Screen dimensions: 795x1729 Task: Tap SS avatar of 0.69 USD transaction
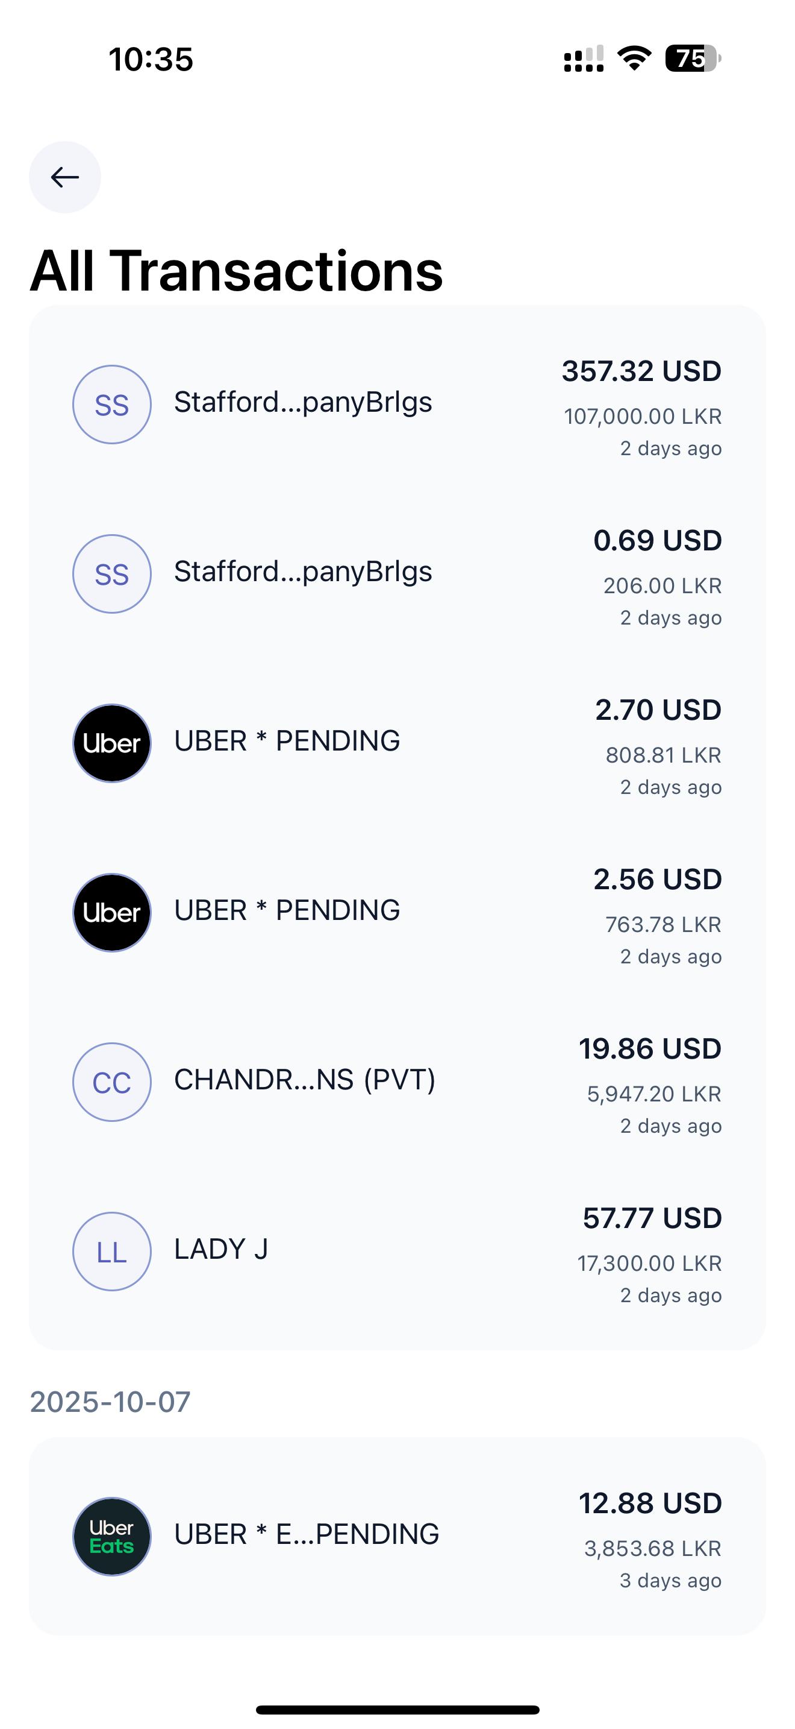pyautogui.click(x=112, y=574)
